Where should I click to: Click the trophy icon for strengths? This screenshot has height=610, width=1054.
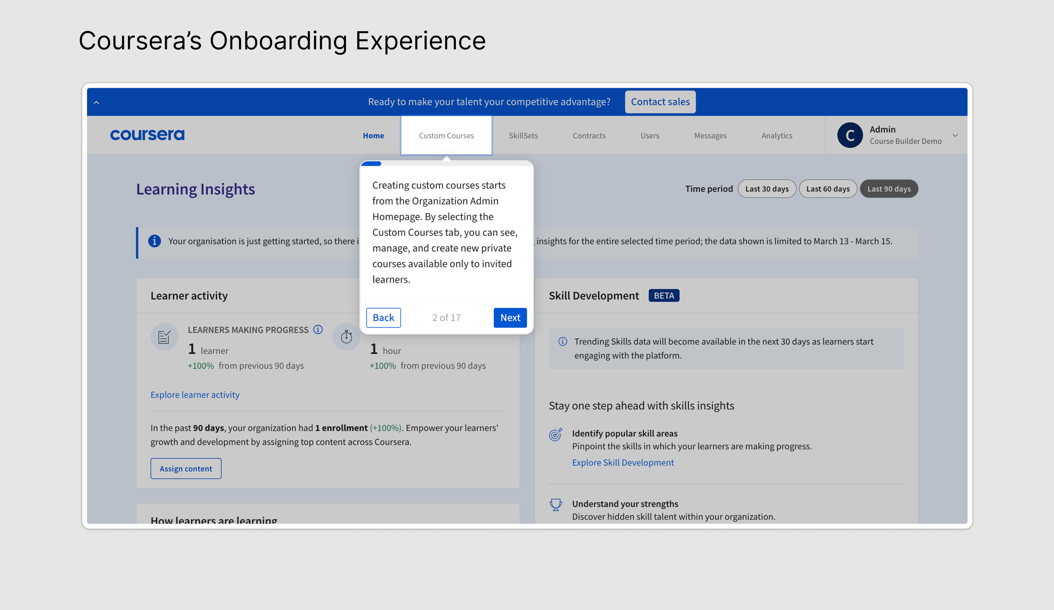556,504
